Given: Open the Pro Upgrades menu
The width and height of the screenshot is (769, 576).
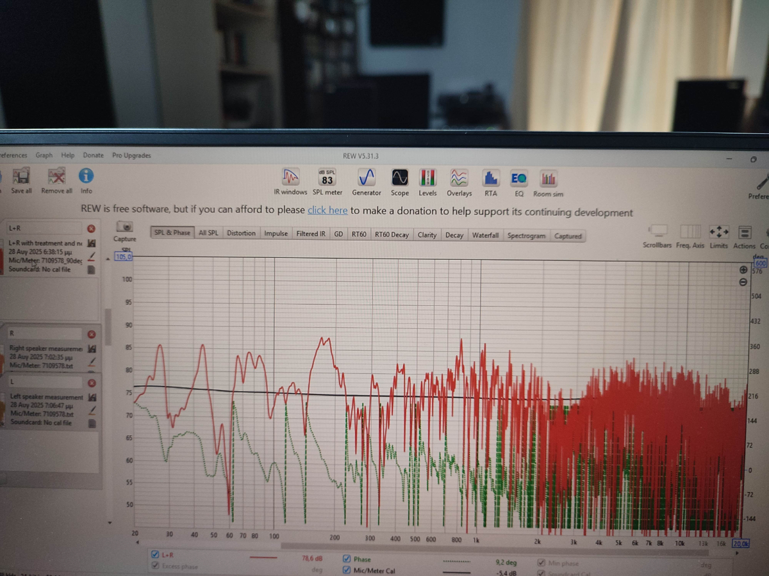Looking at the screenshot, I should click(x=131, y=156).
